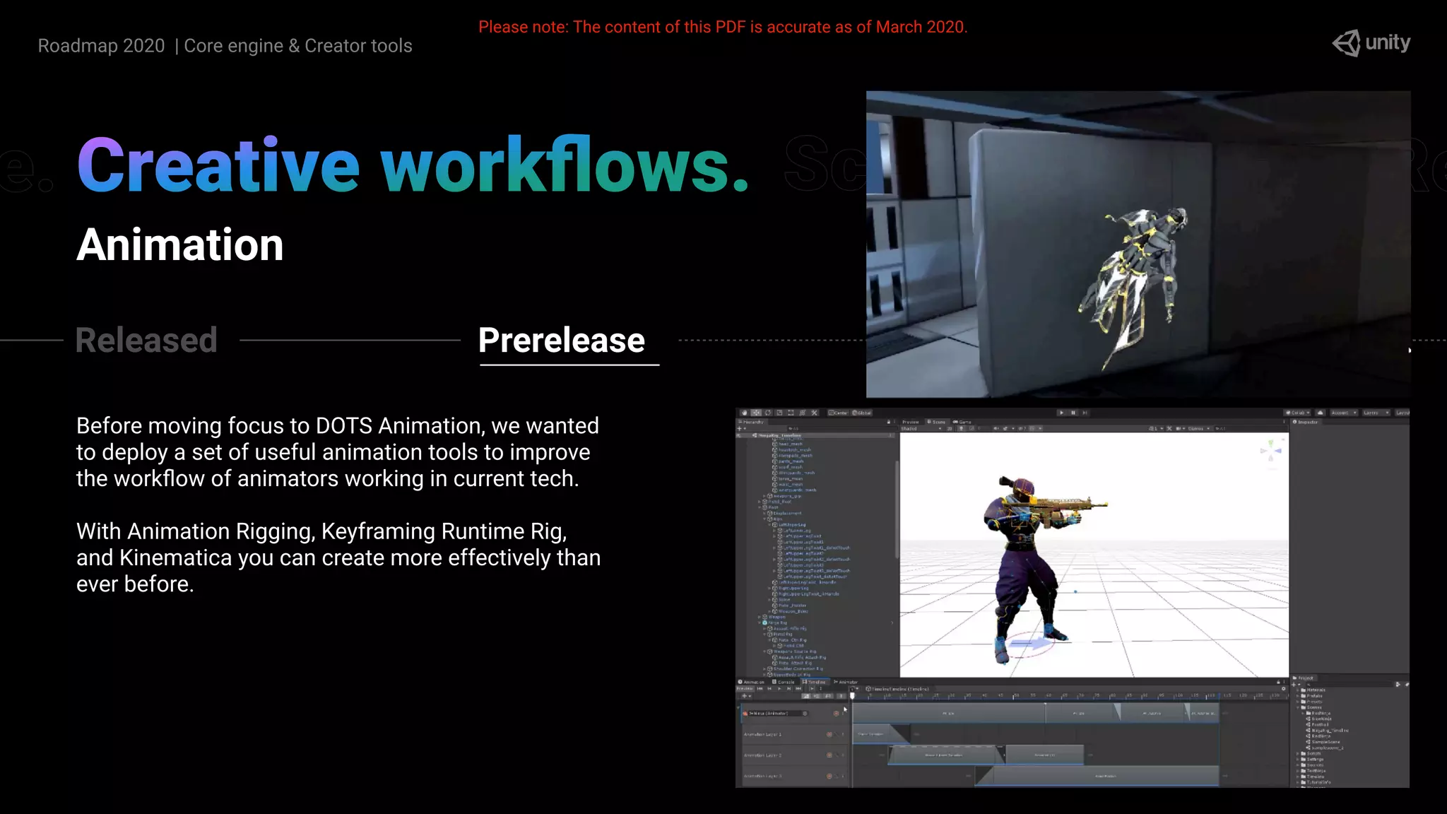Open the Project panel tab

coord(1303,678)
